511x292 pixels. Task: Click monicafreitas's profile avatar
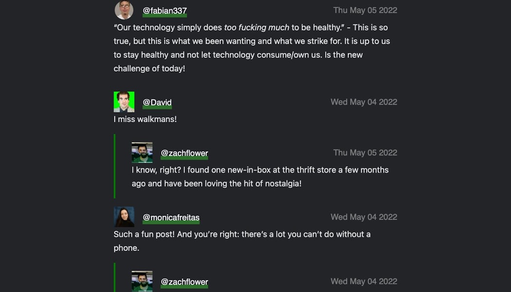point(124,217)
